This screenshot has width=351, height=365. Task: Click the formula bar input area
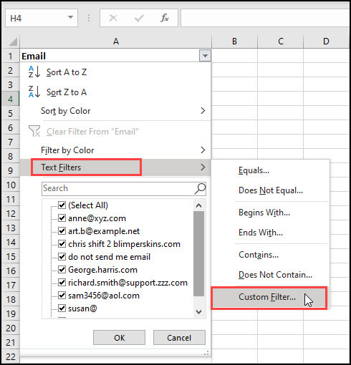(266, 18)
